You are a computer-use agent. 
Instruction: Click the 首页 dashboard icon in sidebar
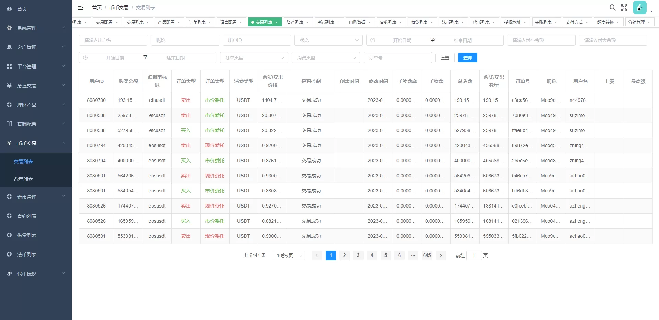9,9
